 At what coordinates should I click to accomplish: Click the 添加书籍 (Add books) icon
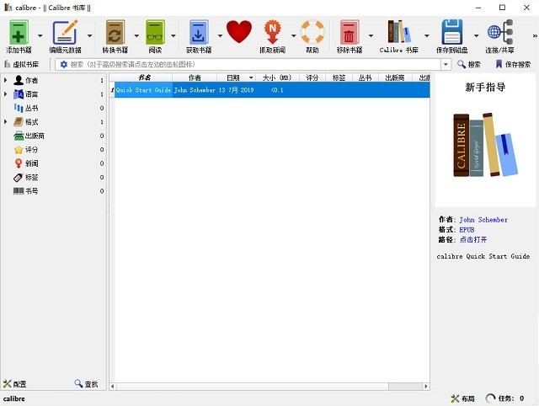[19, 33]
